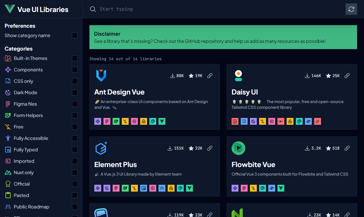
Task: Click the magnifier search icon
Action: [x=93, y=9]
